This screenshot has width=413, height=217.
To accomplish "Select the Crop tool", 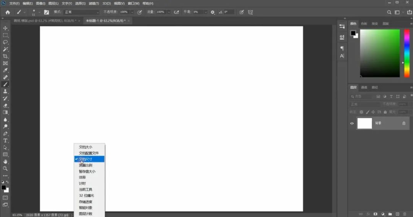I will 5,56.
